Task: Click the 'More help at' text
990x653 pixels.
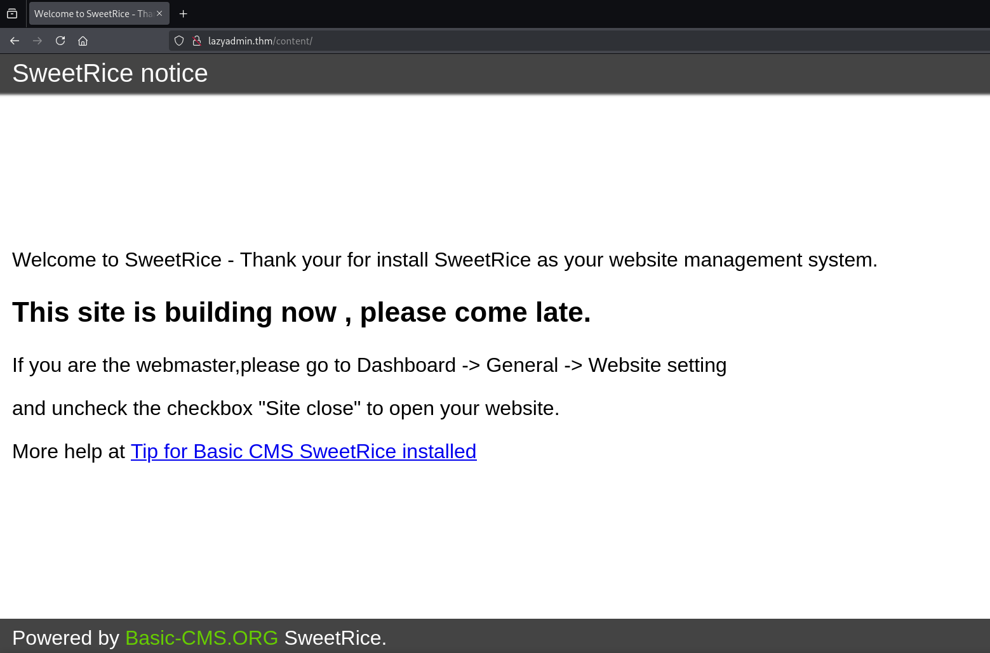Action: point(69,451)
